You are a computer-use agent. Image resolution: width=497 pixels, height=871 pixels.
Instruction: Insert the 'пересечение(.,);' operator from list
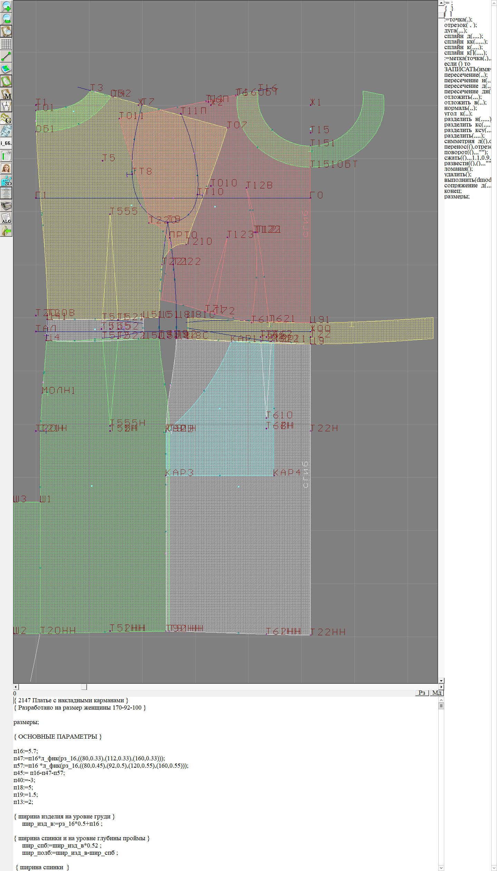(x=466, y=75)
